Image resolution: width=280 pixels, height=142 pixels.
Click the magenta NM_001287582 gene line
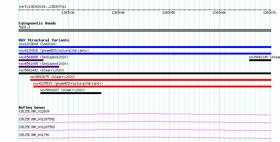point(145,122)
